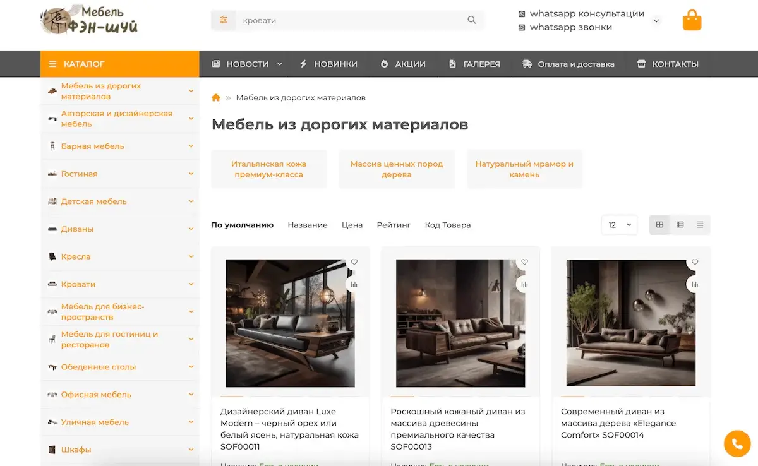Viewport: 758px width, 466px height.
Task: Open the АКЦИИ menu item
Action: pos(403,64)
